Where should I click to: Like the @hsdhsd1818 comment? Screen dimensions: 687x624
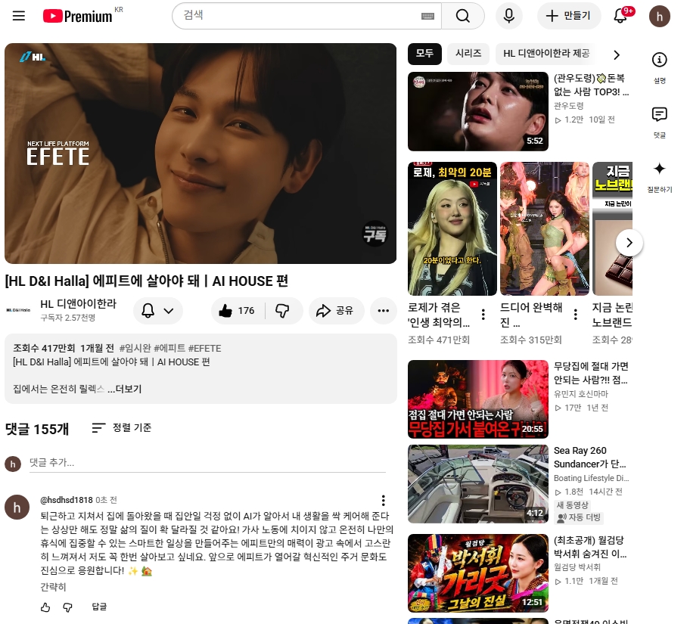coord(45,607)
